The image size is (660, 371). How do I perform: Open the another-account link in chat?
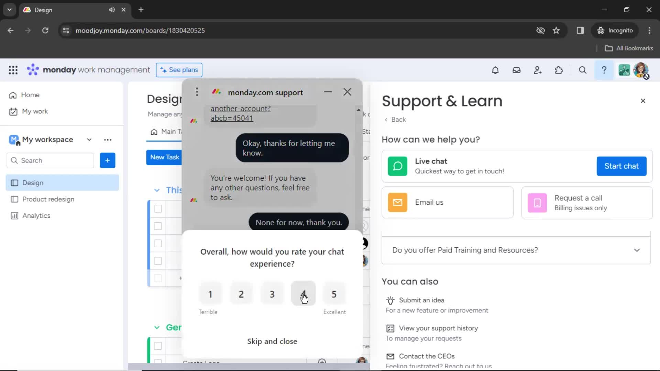coord(240,113)
